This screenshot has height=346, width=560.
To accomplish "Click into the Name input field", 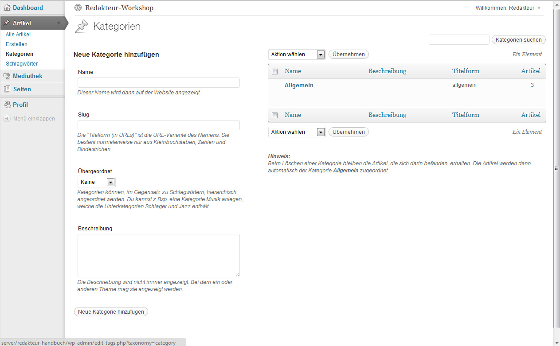I will 158,83.
